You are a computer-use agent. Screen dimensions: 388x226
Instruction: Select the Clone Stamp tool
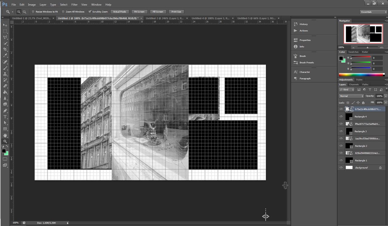click(x=5, y=74)
